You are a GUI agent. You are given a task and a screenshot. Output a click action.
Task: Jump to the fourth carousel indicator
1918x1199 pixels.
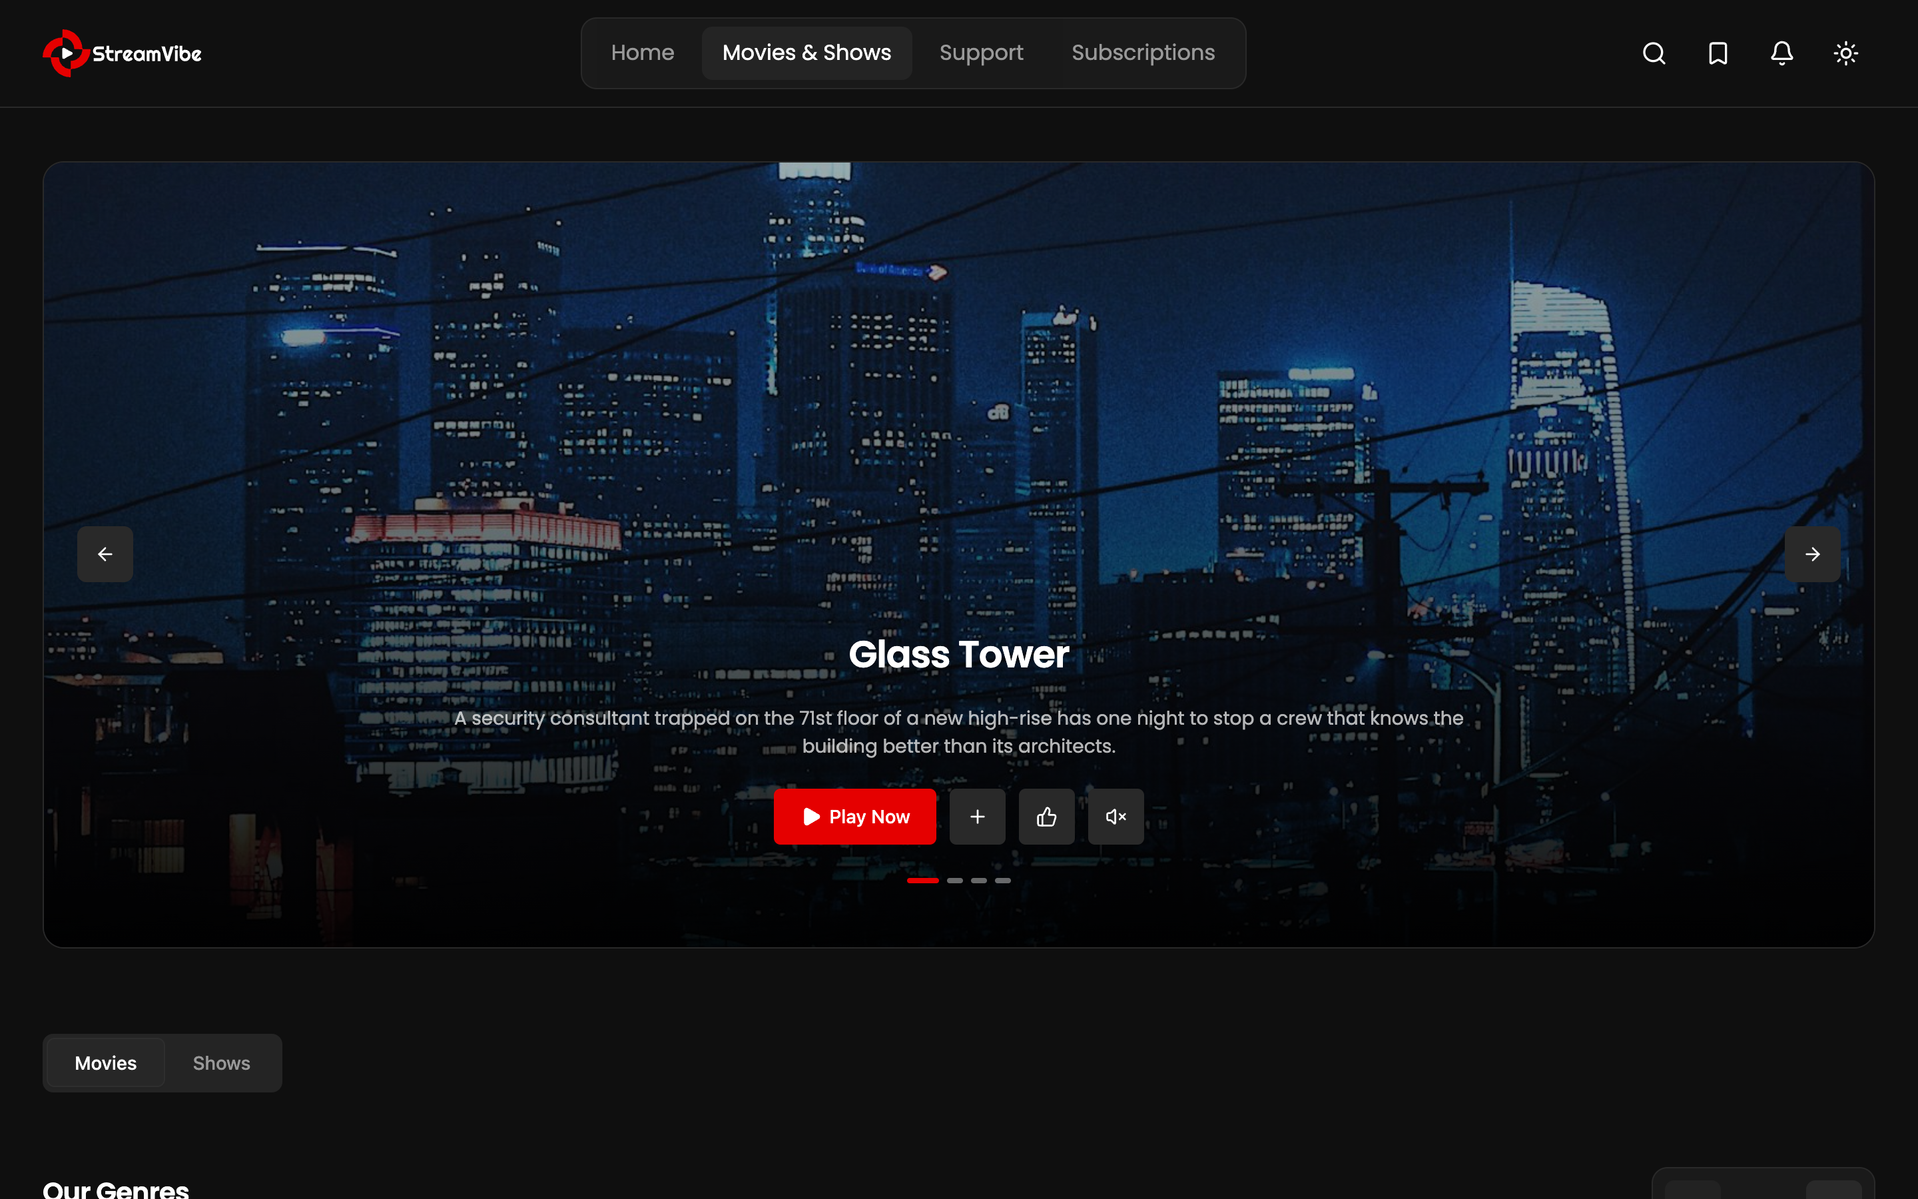(1004, 880)
